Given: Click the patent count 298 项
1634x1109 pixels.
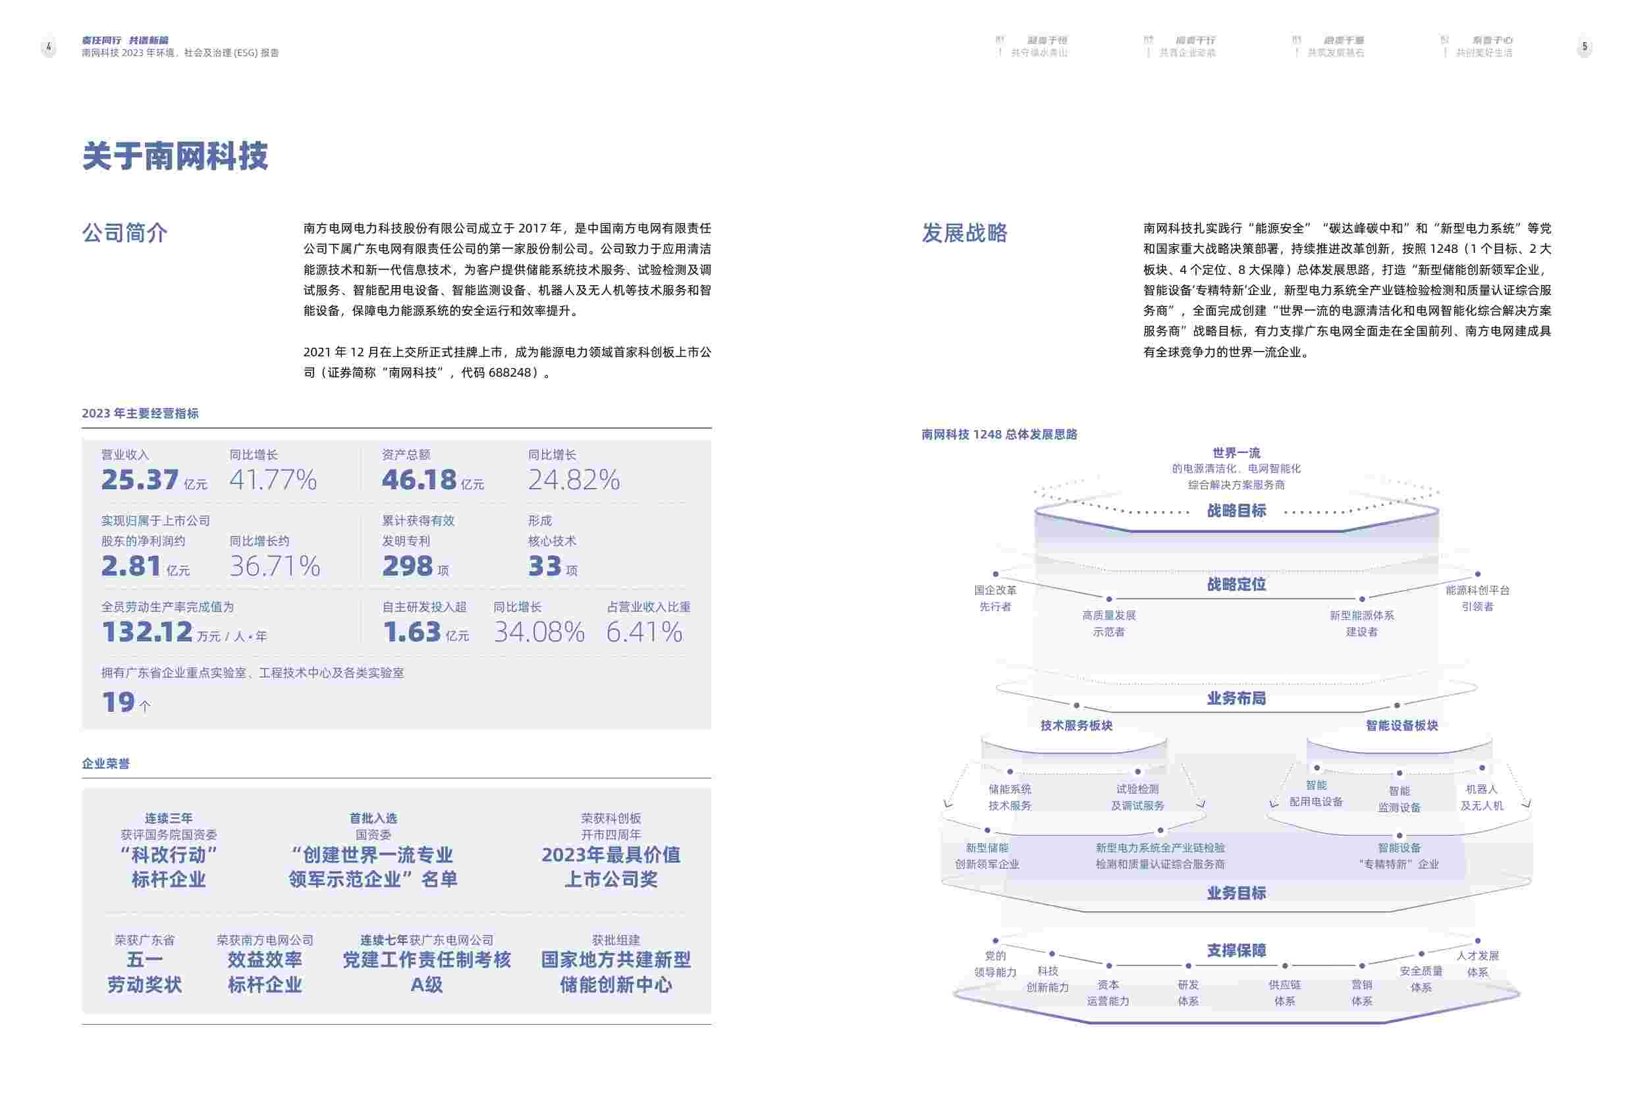Looking at the screenshot, I should [x=416, y=566].
